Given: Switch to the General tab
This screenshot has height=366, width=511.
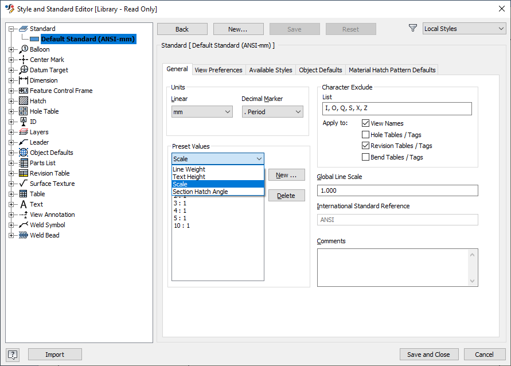Looking at the screenshot, I should coord(177,69).
